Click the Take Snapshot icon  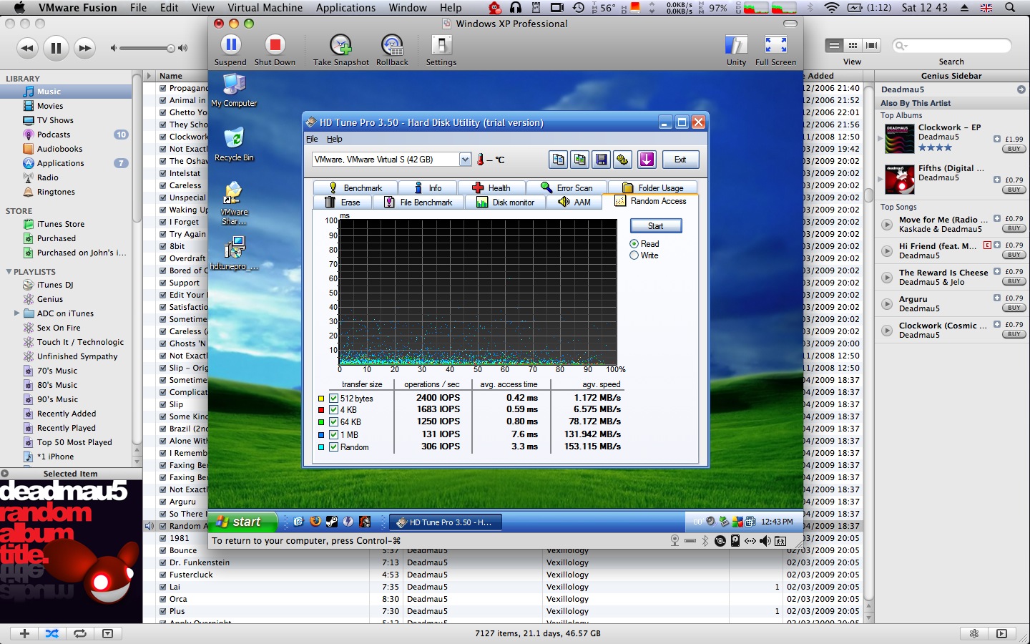click(340, 46)
